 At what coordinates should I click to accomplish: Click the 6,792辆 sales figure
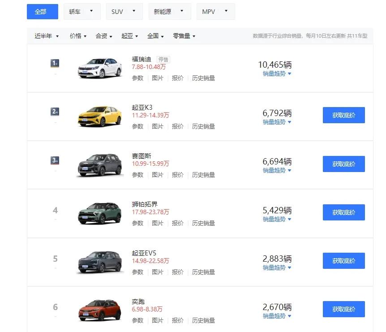pos(277,113)
